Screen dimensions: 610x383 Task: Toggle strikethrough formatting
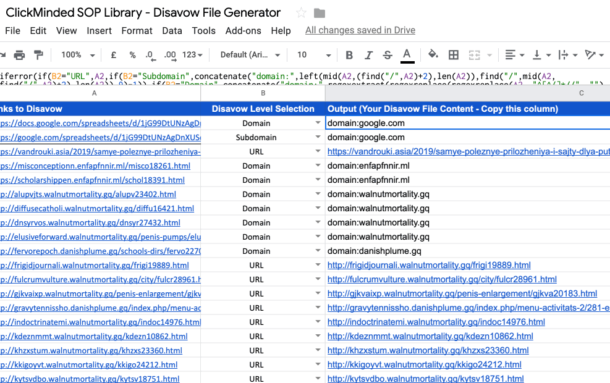[x=388, y=55]
